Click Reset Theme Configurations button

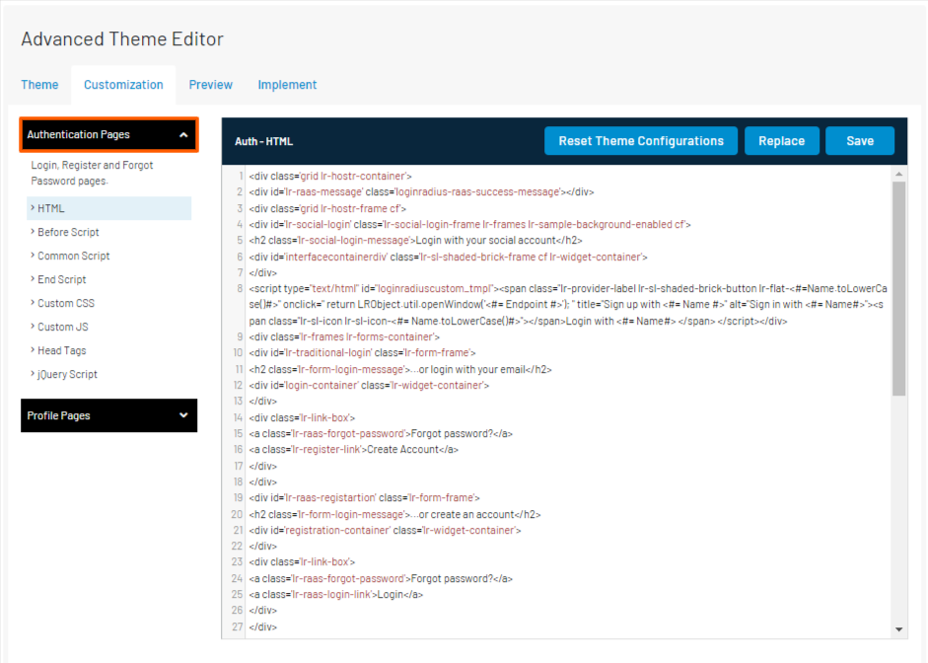pyautogui.click(x=641, y=141)
